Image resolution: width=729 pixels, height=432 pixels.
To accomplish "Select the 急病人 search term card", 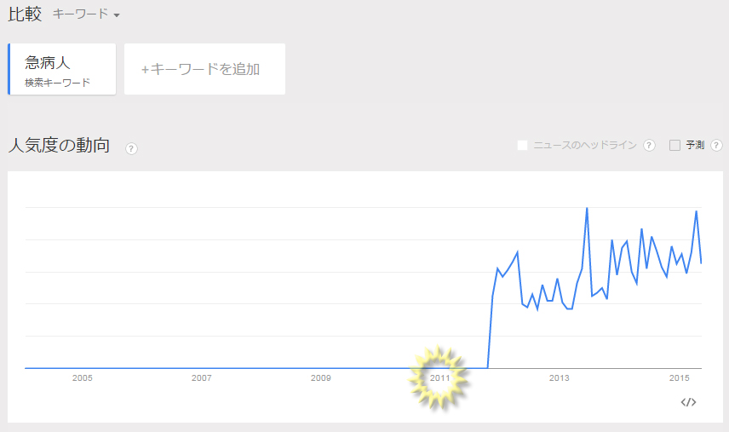I will (62, 69).
